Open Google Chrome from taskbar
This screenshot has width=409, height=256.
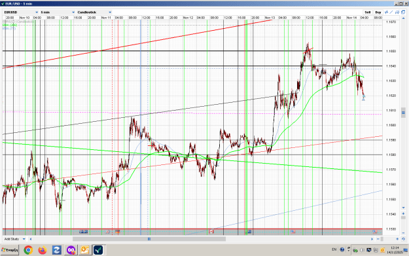tap(28, 250)
